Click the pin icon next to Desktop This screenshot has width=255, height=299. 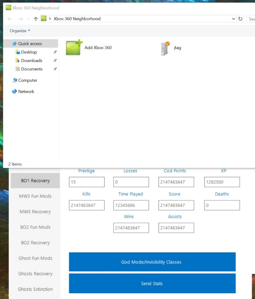pos(55,52)
